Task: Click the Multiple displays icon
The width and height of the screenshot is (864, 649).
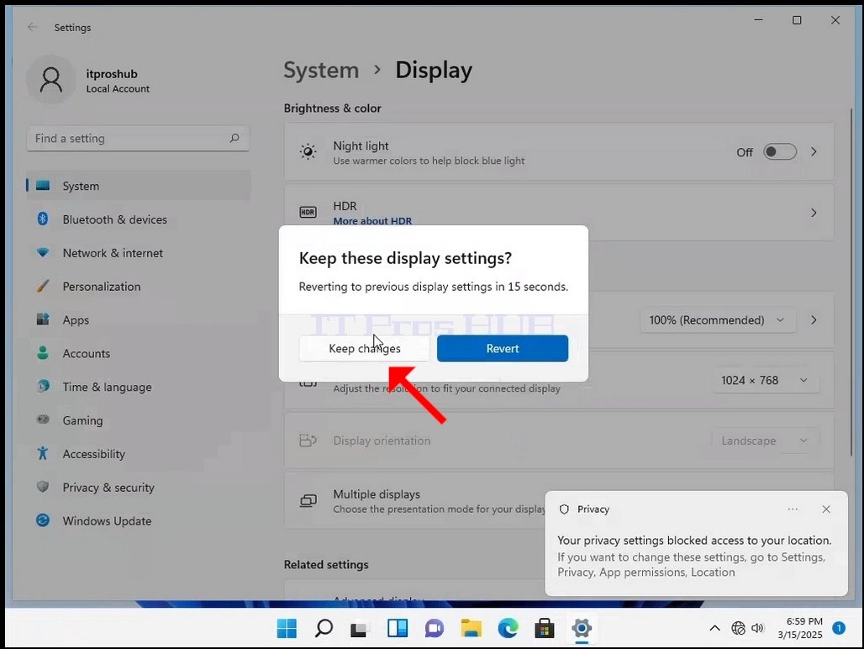Action: [x=308, y=500]
